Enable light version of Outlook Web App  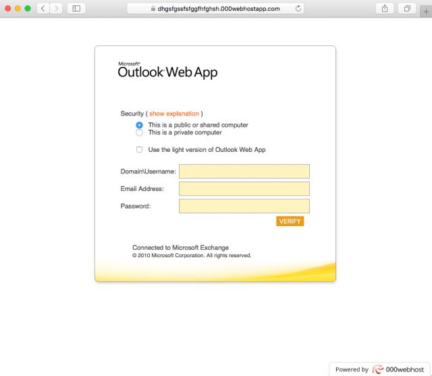coord(140,150)
